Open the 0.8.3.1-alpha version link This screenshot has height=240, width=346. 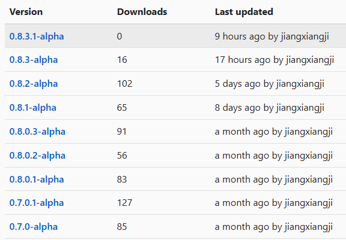click(x=37, y=37)
